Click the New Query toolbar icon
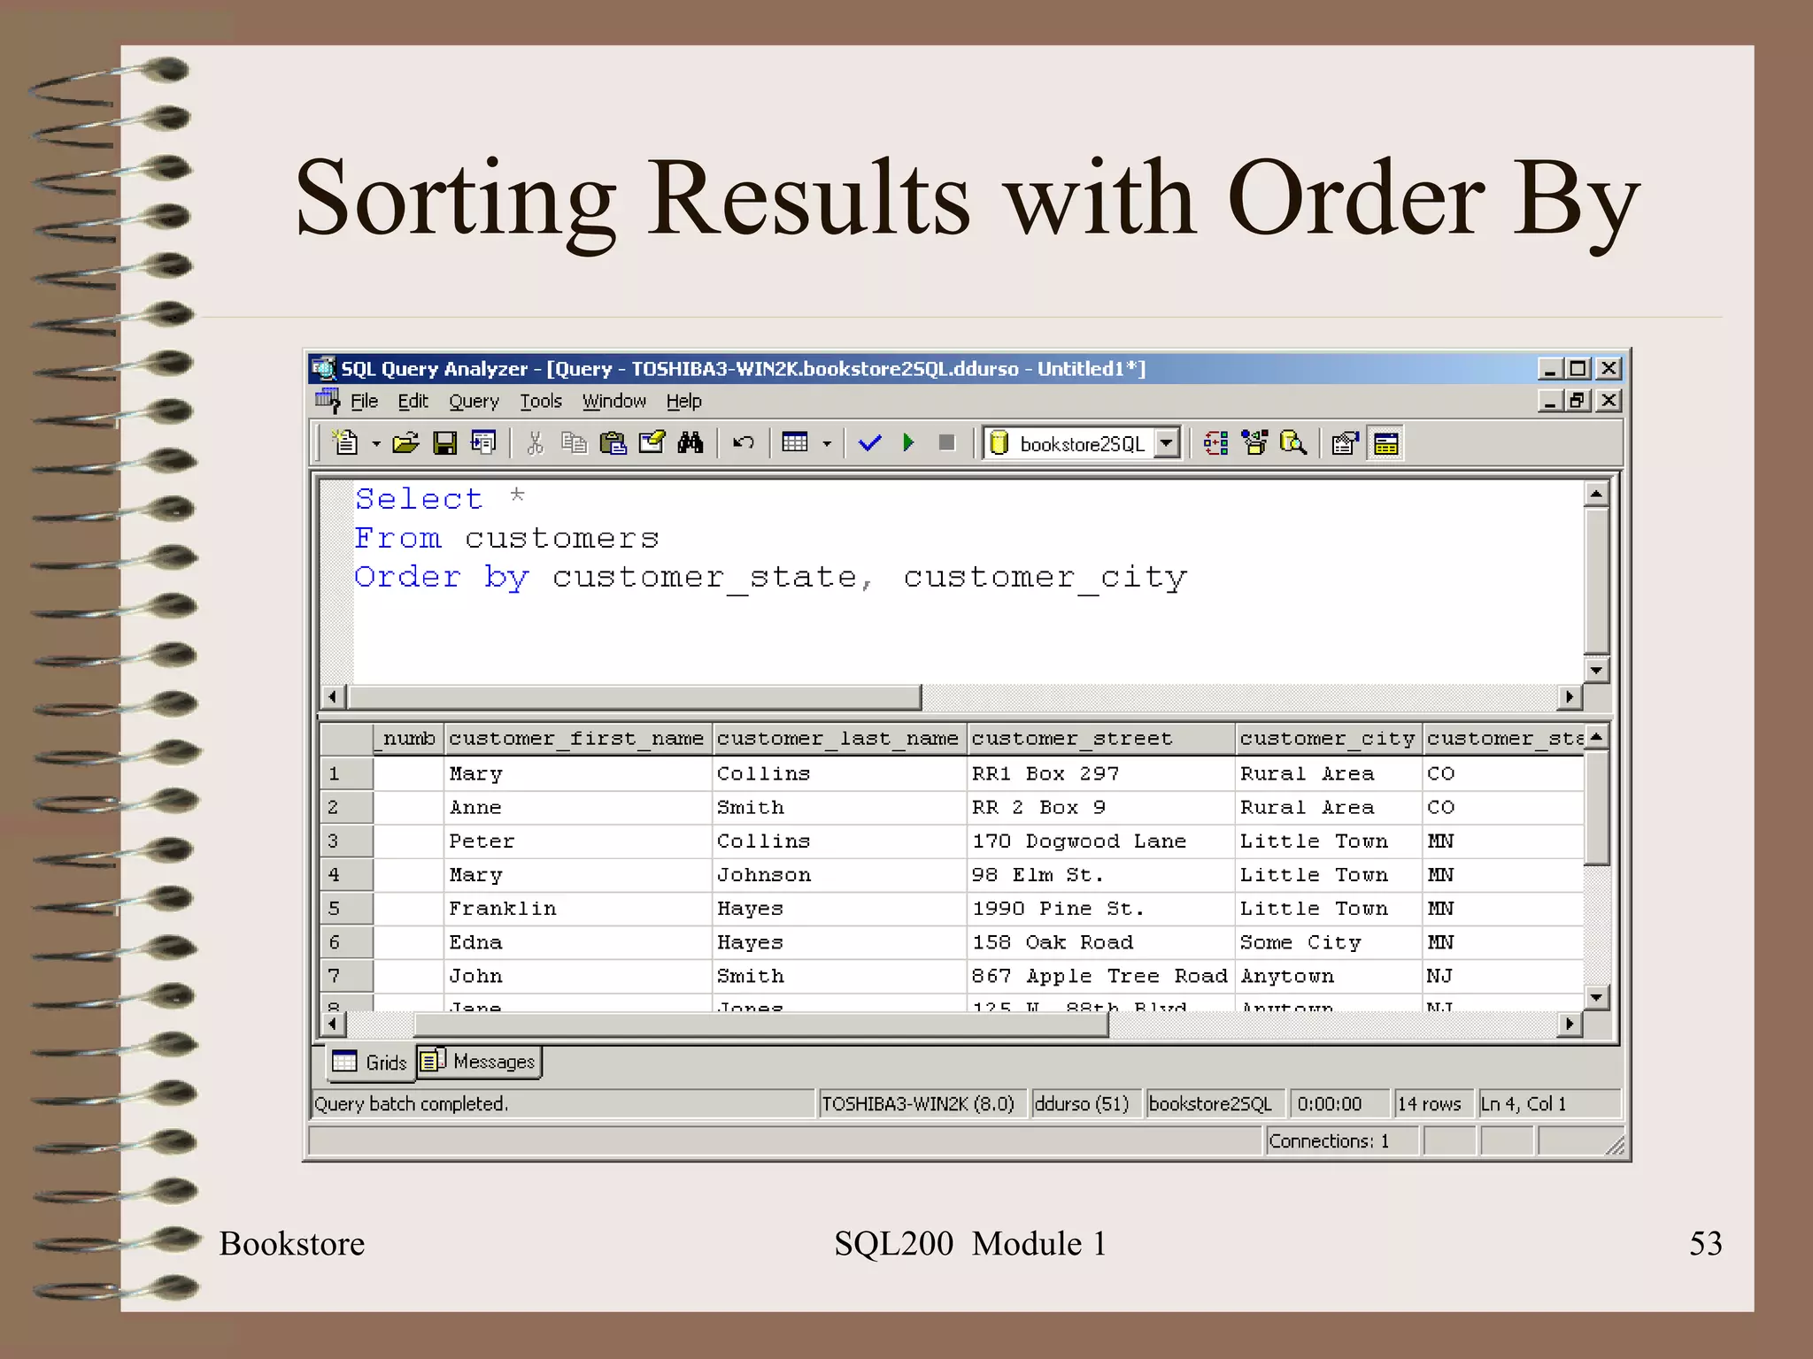 [345, 442]
